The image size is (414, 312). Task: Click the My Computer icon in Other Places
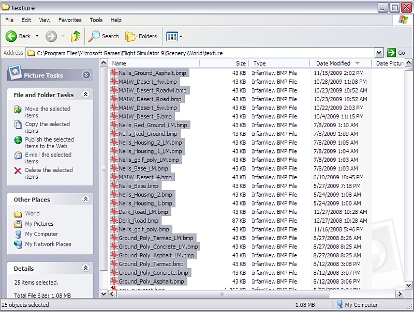18,234
